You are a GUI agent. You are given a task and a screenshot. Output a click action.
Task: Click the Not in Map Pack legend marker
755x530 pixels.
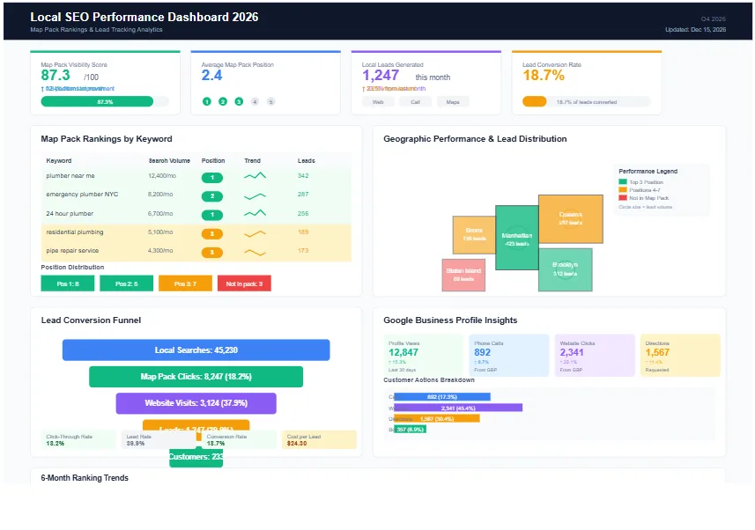(x=623, y=198)
